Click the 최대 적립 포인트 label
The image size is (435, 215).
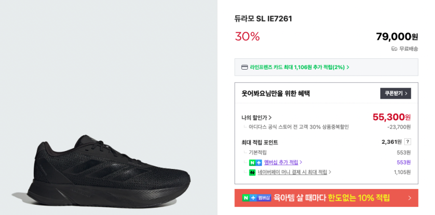[x=259, y=142]
